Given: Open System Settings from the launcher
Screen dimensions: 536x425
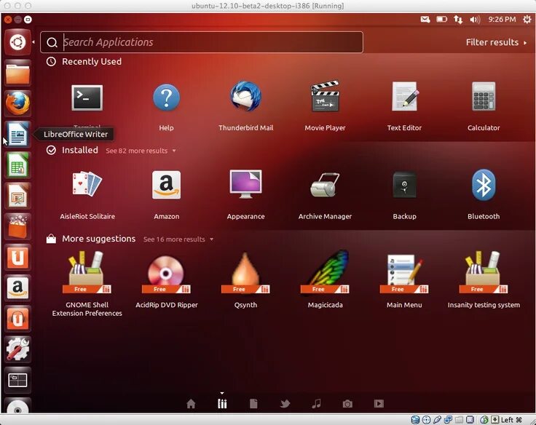Looking at the screenshot, I should [x=17, y=349].
